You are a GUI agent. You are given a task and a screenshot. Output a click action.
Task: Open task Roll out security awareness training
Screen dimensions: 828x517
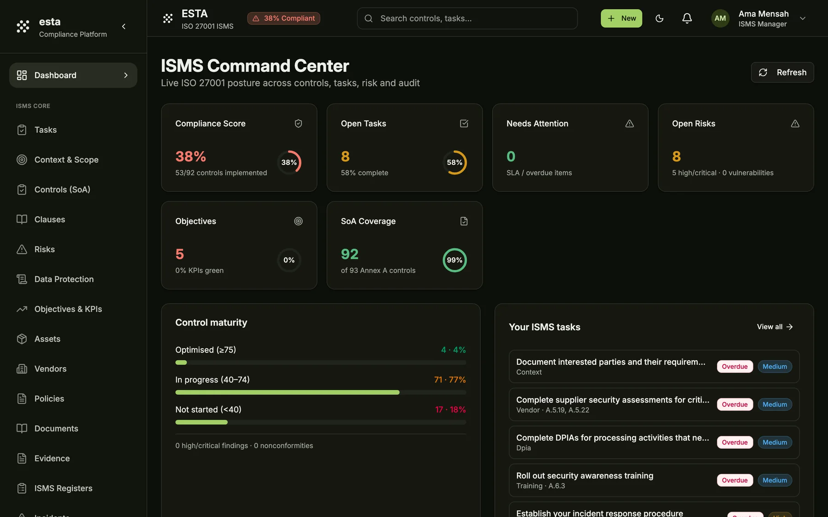point(654,480)
